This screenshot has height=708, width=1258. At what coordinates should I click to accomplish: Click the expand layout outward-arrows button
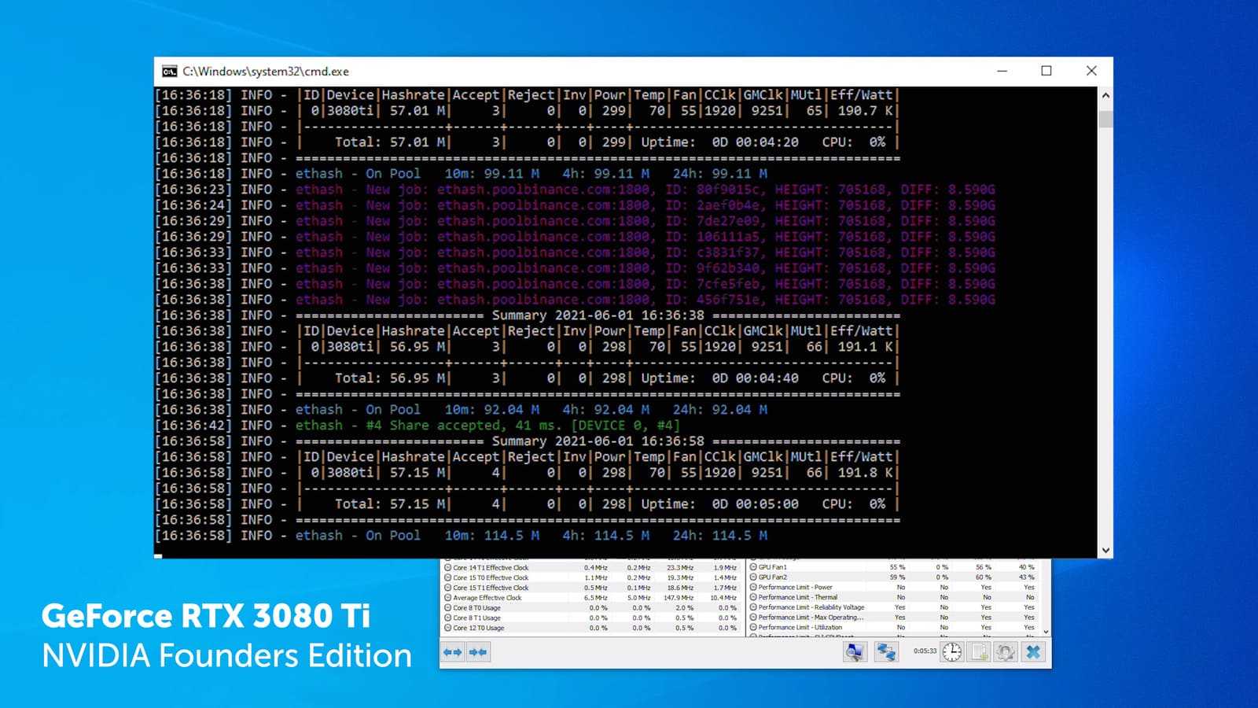453,652
